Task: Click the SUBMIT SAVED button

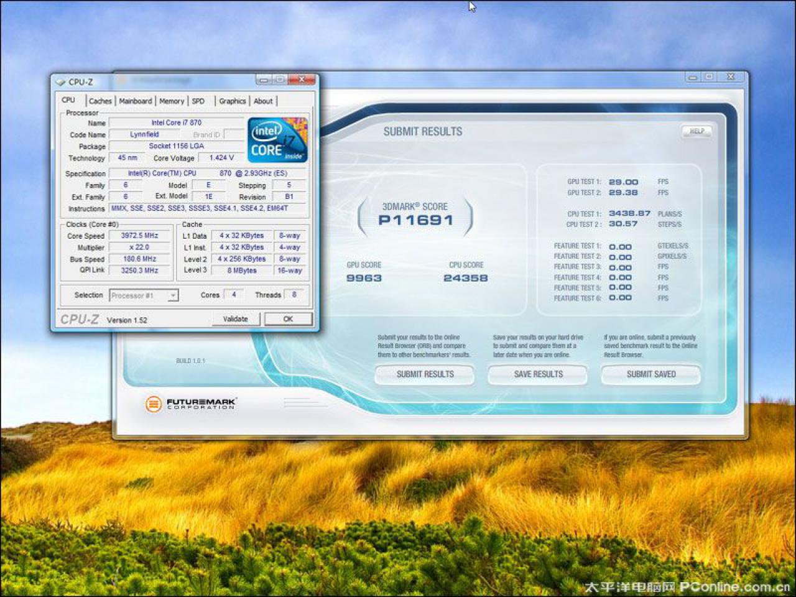Action: tap(650, 374)
